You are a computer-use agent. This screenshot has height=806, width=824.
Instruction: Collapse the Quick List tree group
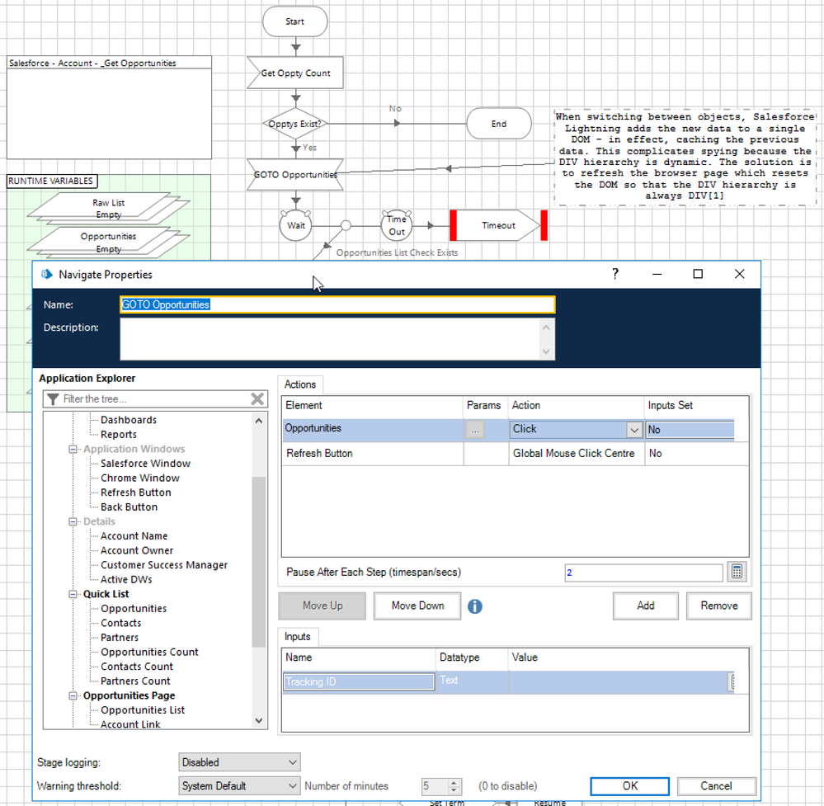(x=73, y=594)
